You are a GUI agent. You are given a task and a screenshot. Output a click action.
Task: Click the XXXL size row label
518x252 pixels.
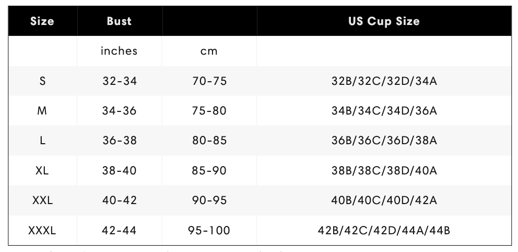pos(42,230)
